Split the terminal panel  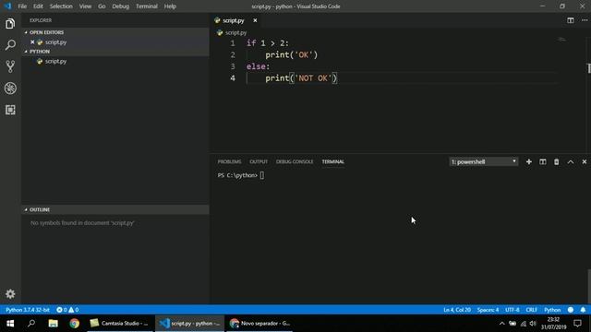coord(543,162)
